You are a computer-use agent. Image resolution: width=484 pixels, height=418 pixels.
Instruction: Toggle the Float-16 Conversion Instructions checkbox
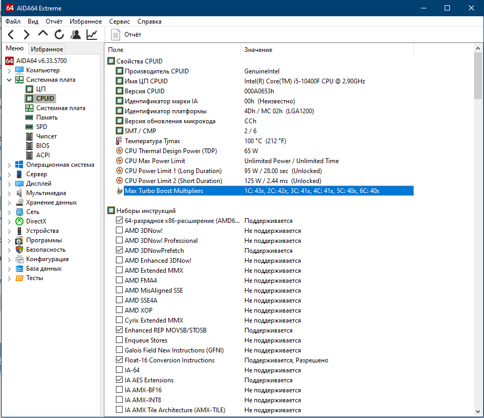[120, 360]
